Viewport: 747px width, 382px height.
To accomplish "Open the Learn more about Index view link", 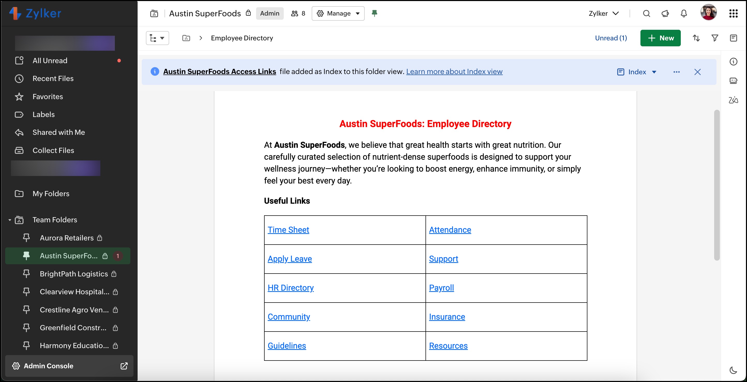I will (454, 72).
